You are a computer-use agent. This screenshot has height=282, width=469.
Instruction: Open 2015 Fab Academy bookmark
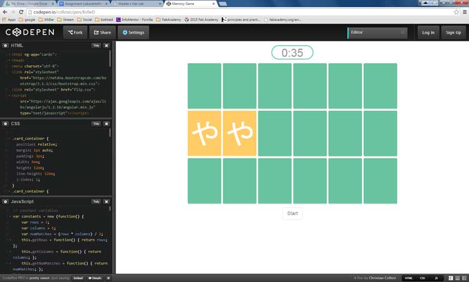tap(201, 19)
